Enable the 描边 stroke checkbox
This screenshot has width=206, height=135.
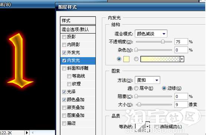coord(64,124)
